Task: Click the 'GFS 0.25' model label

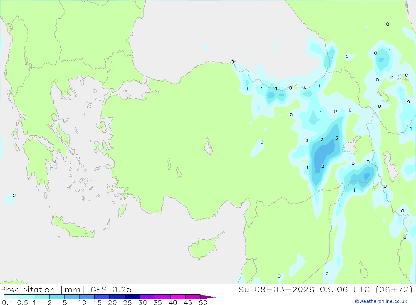Action: point(111,290)
